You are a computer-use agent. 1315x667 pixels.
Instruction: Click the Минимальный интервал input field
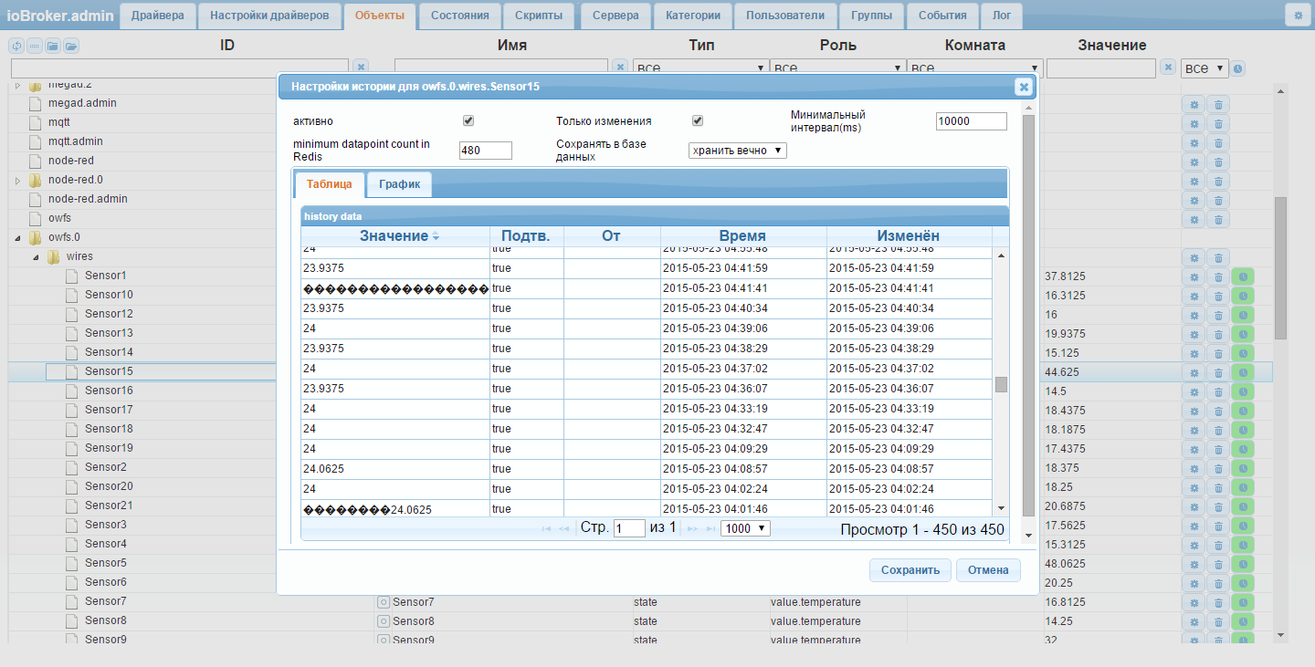click(x=972, y=121)
